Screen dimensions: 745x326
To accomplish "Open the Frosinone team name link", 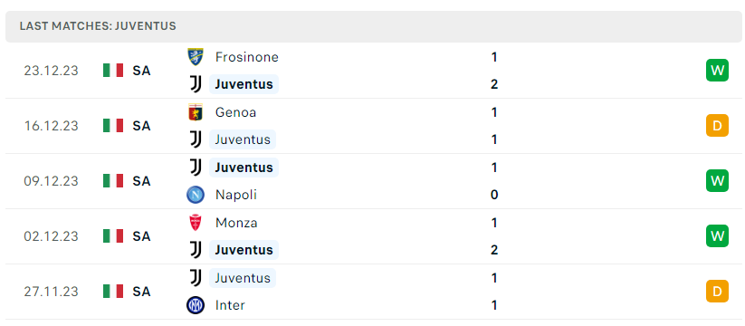I will 246,57.
